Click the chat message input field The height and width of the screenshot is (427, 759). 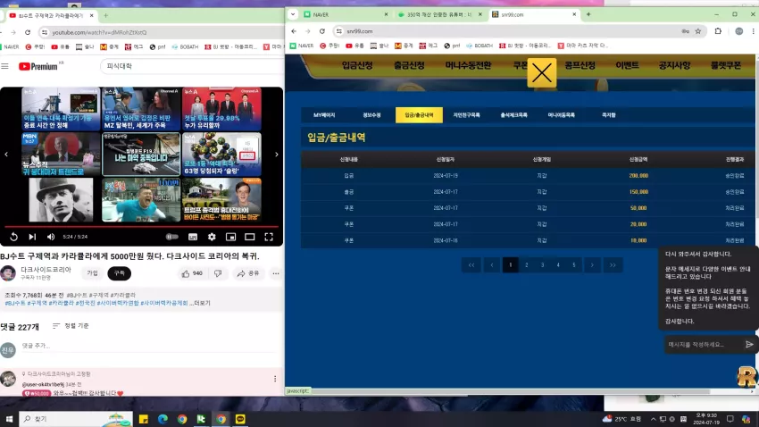point(703,345)
